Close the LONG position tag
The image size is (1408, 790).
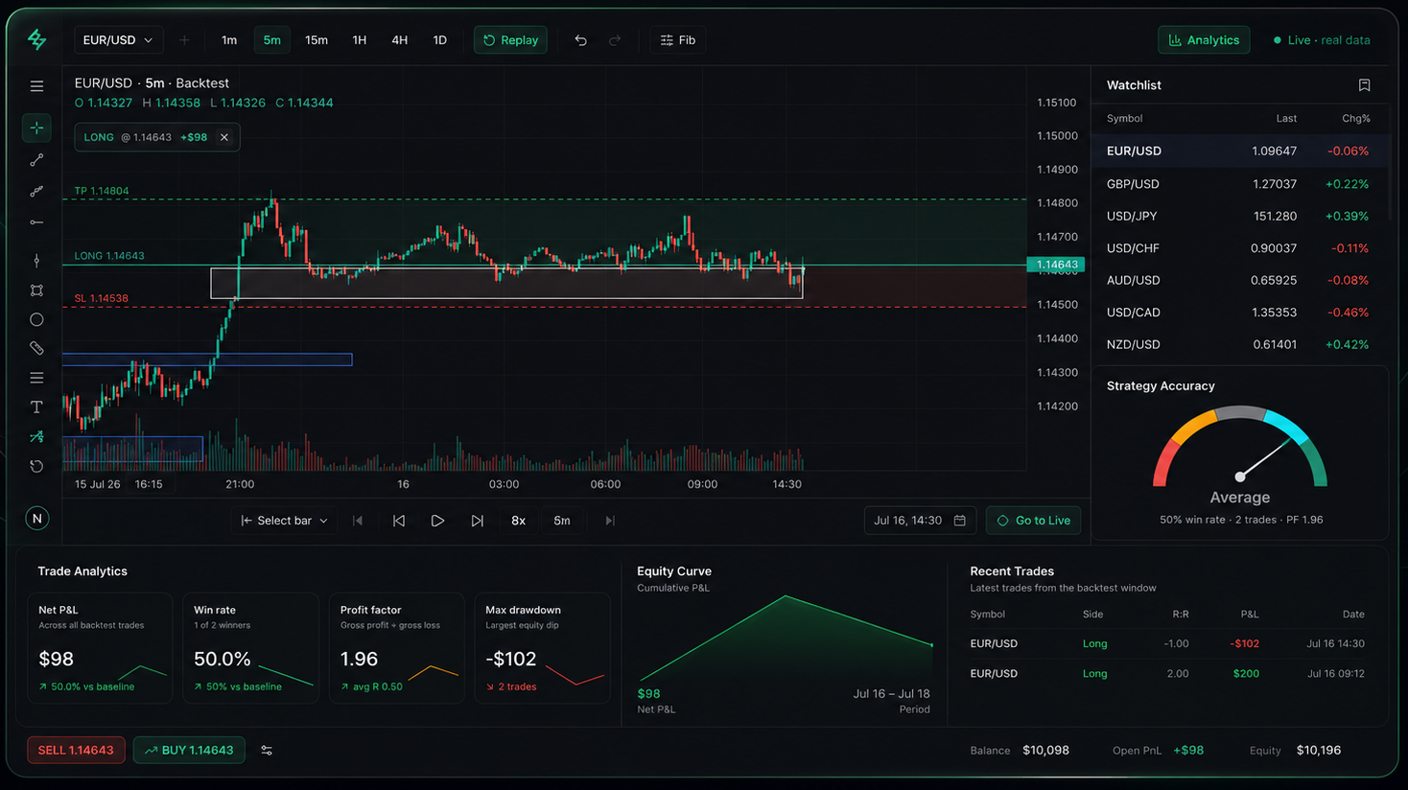[224, 137]
